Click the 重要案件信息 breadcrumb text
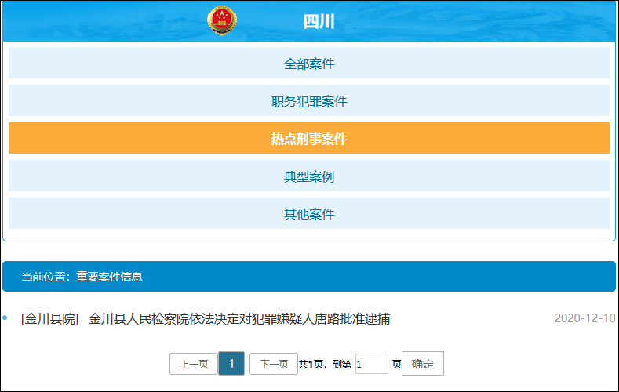The image size is (619, 392). click(109, 277)
